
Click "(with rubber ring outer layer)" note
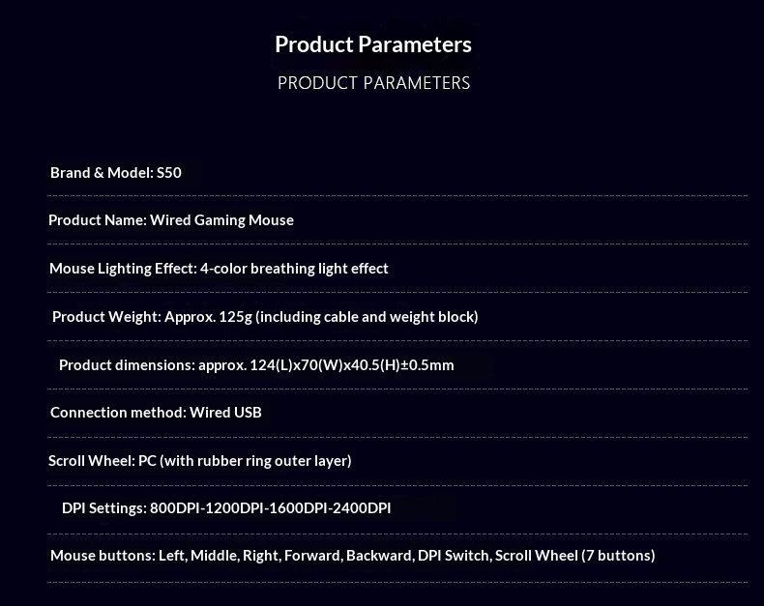pos(255,461)
